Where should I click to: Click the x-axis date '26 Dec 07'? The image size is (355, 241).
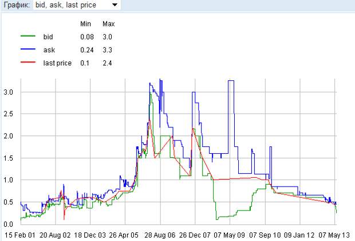(195, 235)
